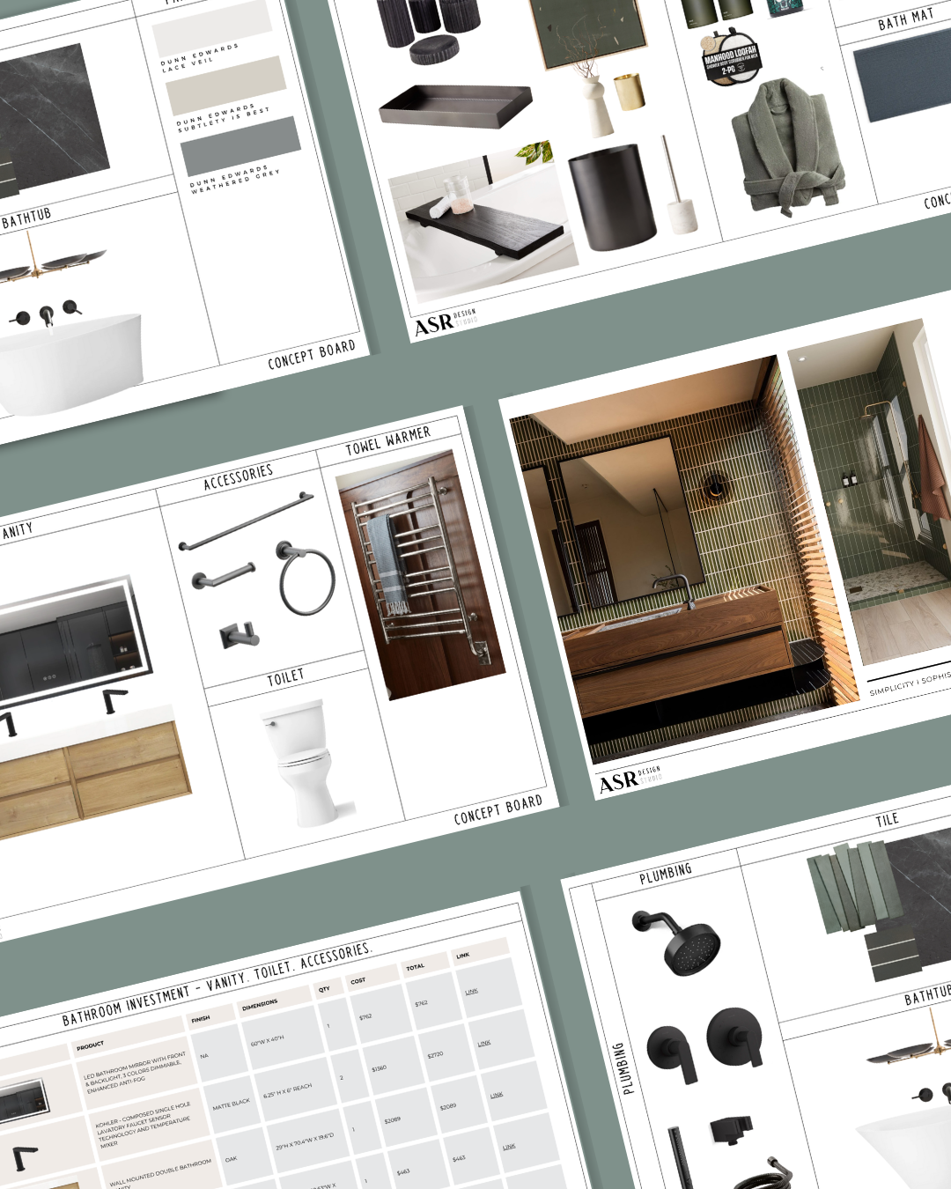This screenshot has height=1189, width=951.
Task: Select the black robe hook image
Action: [239, 634]
